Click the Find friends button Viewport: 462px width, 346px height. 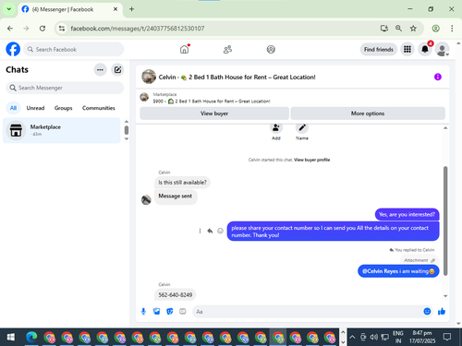379,49
